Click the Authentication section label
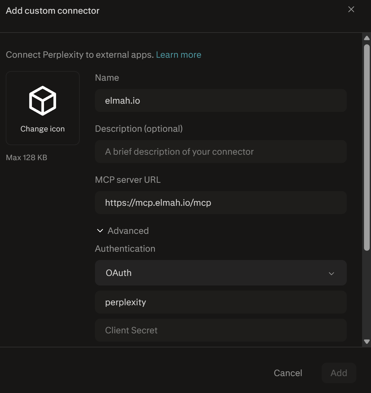This screenshot has width=371, height=393. [125, 248]
